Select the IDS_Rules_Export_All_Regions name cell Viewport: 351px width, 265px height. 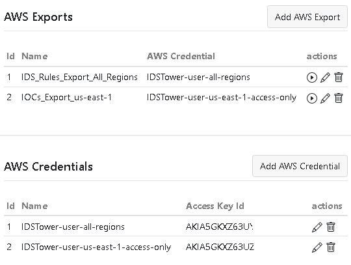coord(79,77)
